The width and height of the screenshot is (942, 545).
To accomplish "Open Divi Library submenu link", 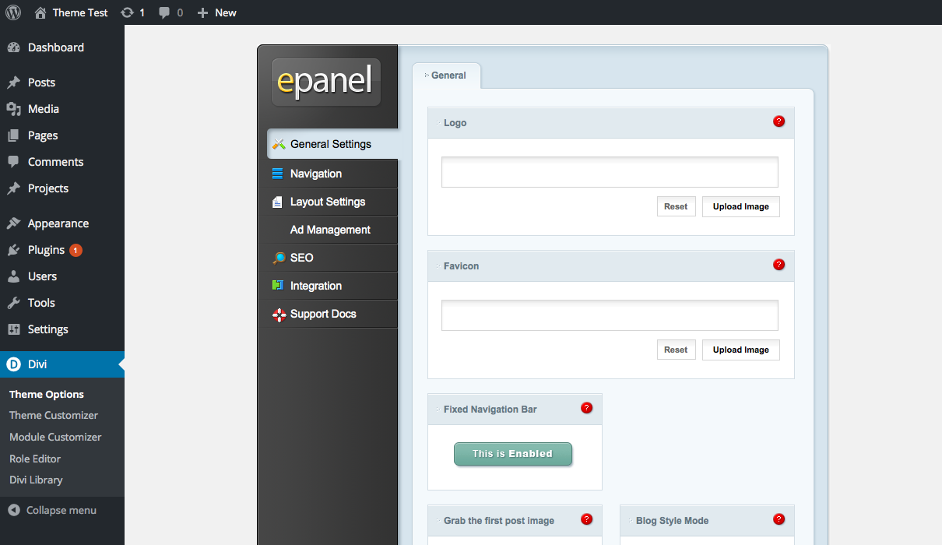I will (36, 480).
